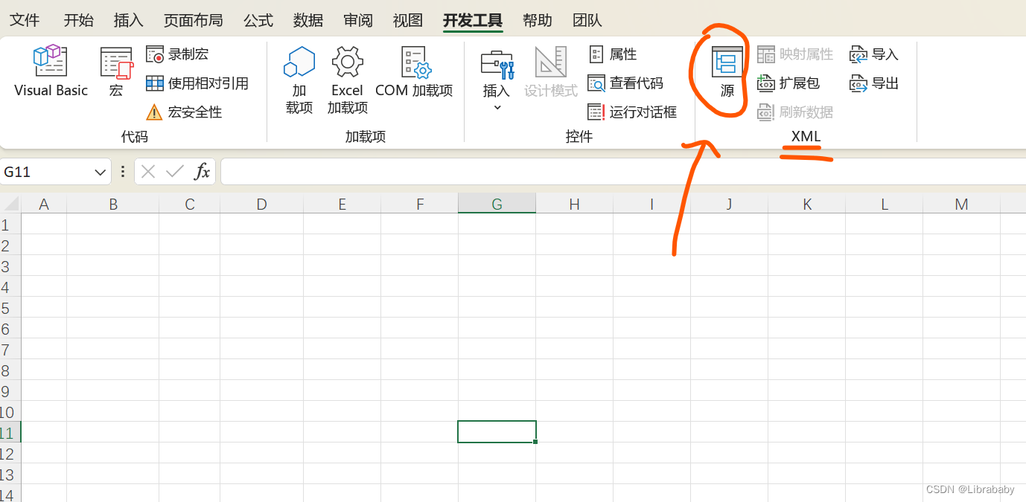Open the 文件 (File) menu
1026x502 pixels.
click(x=25, y=20)
